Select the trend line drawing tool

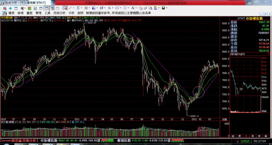pyautogui.click(x=70, y=8)
